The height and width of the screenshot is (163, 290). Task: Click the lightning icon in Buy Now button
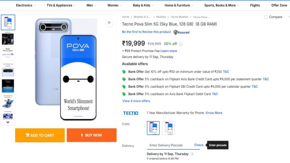point(82,136)
